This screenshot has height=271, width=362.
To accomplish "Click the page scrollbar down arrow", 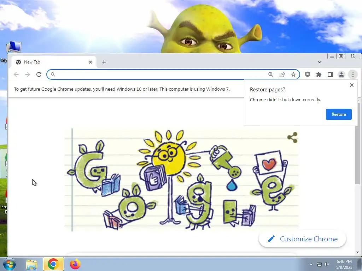I will (x=358, y=252).
